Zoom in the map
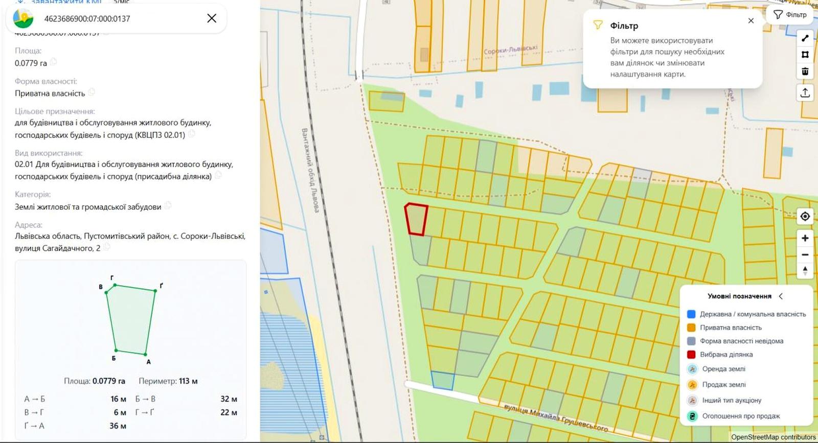The width and height of the screenshot is (818, 443). (x=805, y=238)
